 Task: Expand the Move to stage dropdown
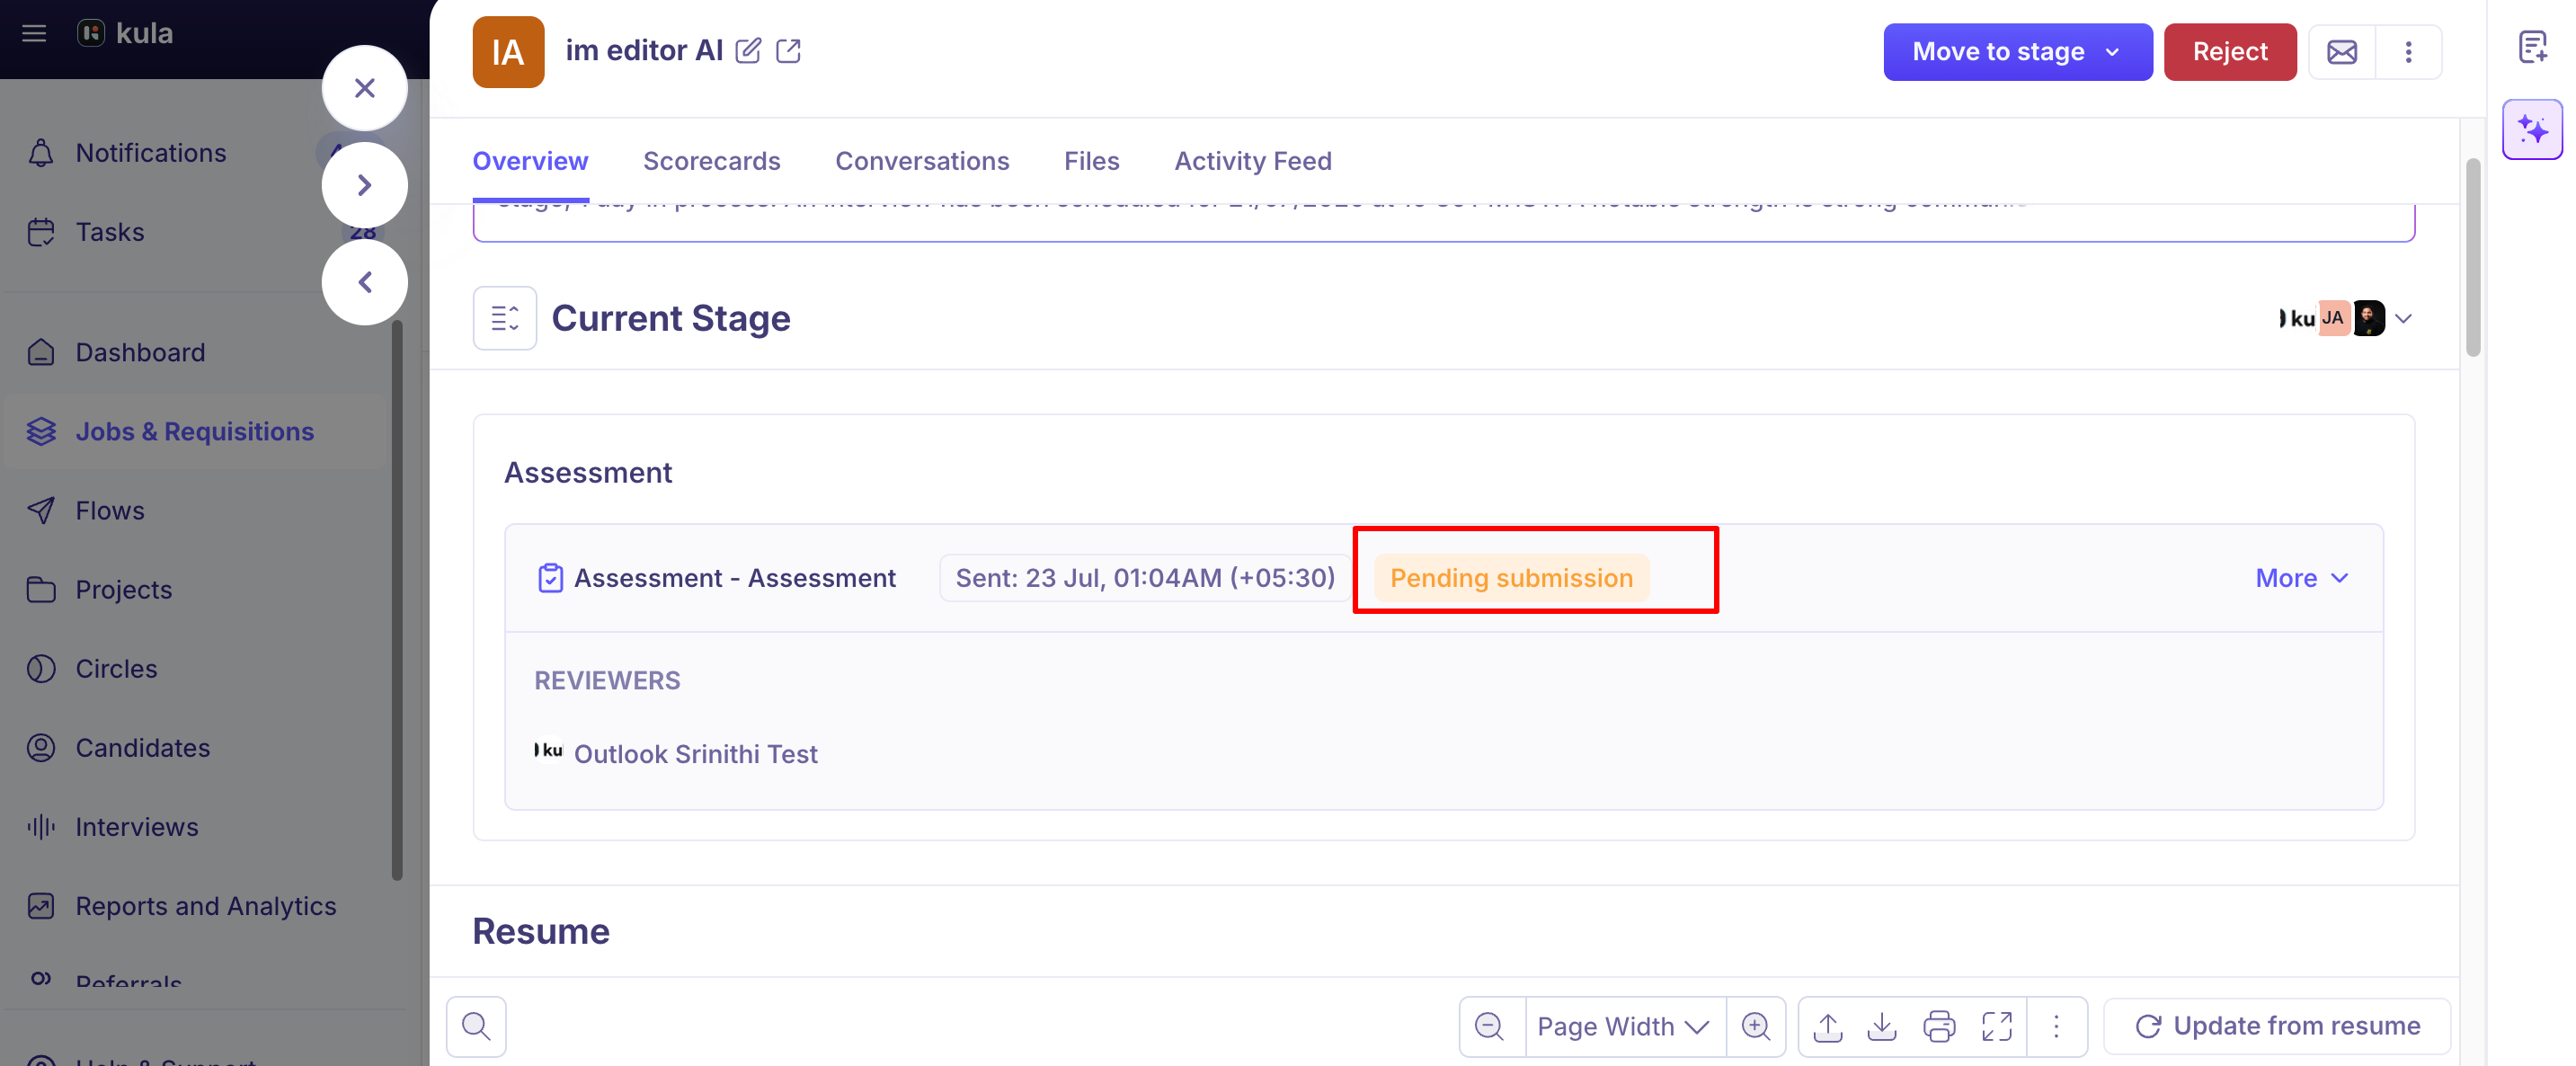coord(2017,52)
